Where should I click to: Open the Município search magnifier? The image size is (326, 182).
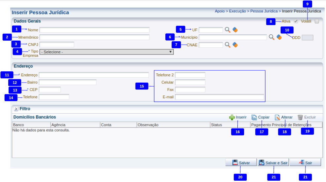[x=271, y=37]
